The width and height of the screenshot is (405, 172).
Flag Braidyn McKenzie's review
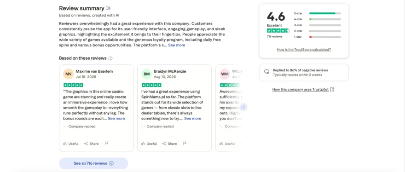185,143
